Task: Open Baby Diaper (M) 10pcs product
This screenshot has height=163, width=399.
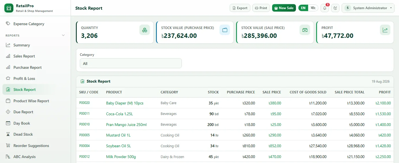Action: (125, 103)
